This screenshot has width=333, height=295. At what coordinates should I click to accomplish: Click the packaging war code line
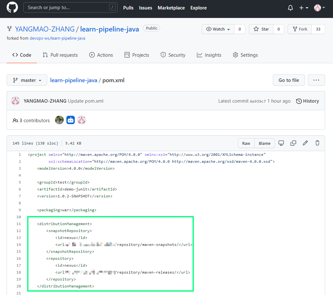coord(67,210)
